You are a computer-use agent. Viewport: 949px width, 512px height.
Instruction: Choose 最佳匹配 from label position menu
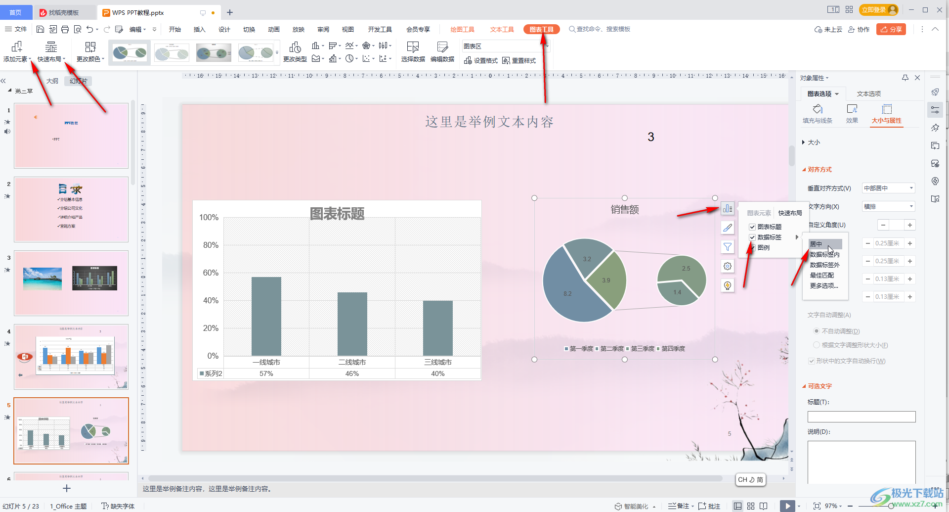822,275
